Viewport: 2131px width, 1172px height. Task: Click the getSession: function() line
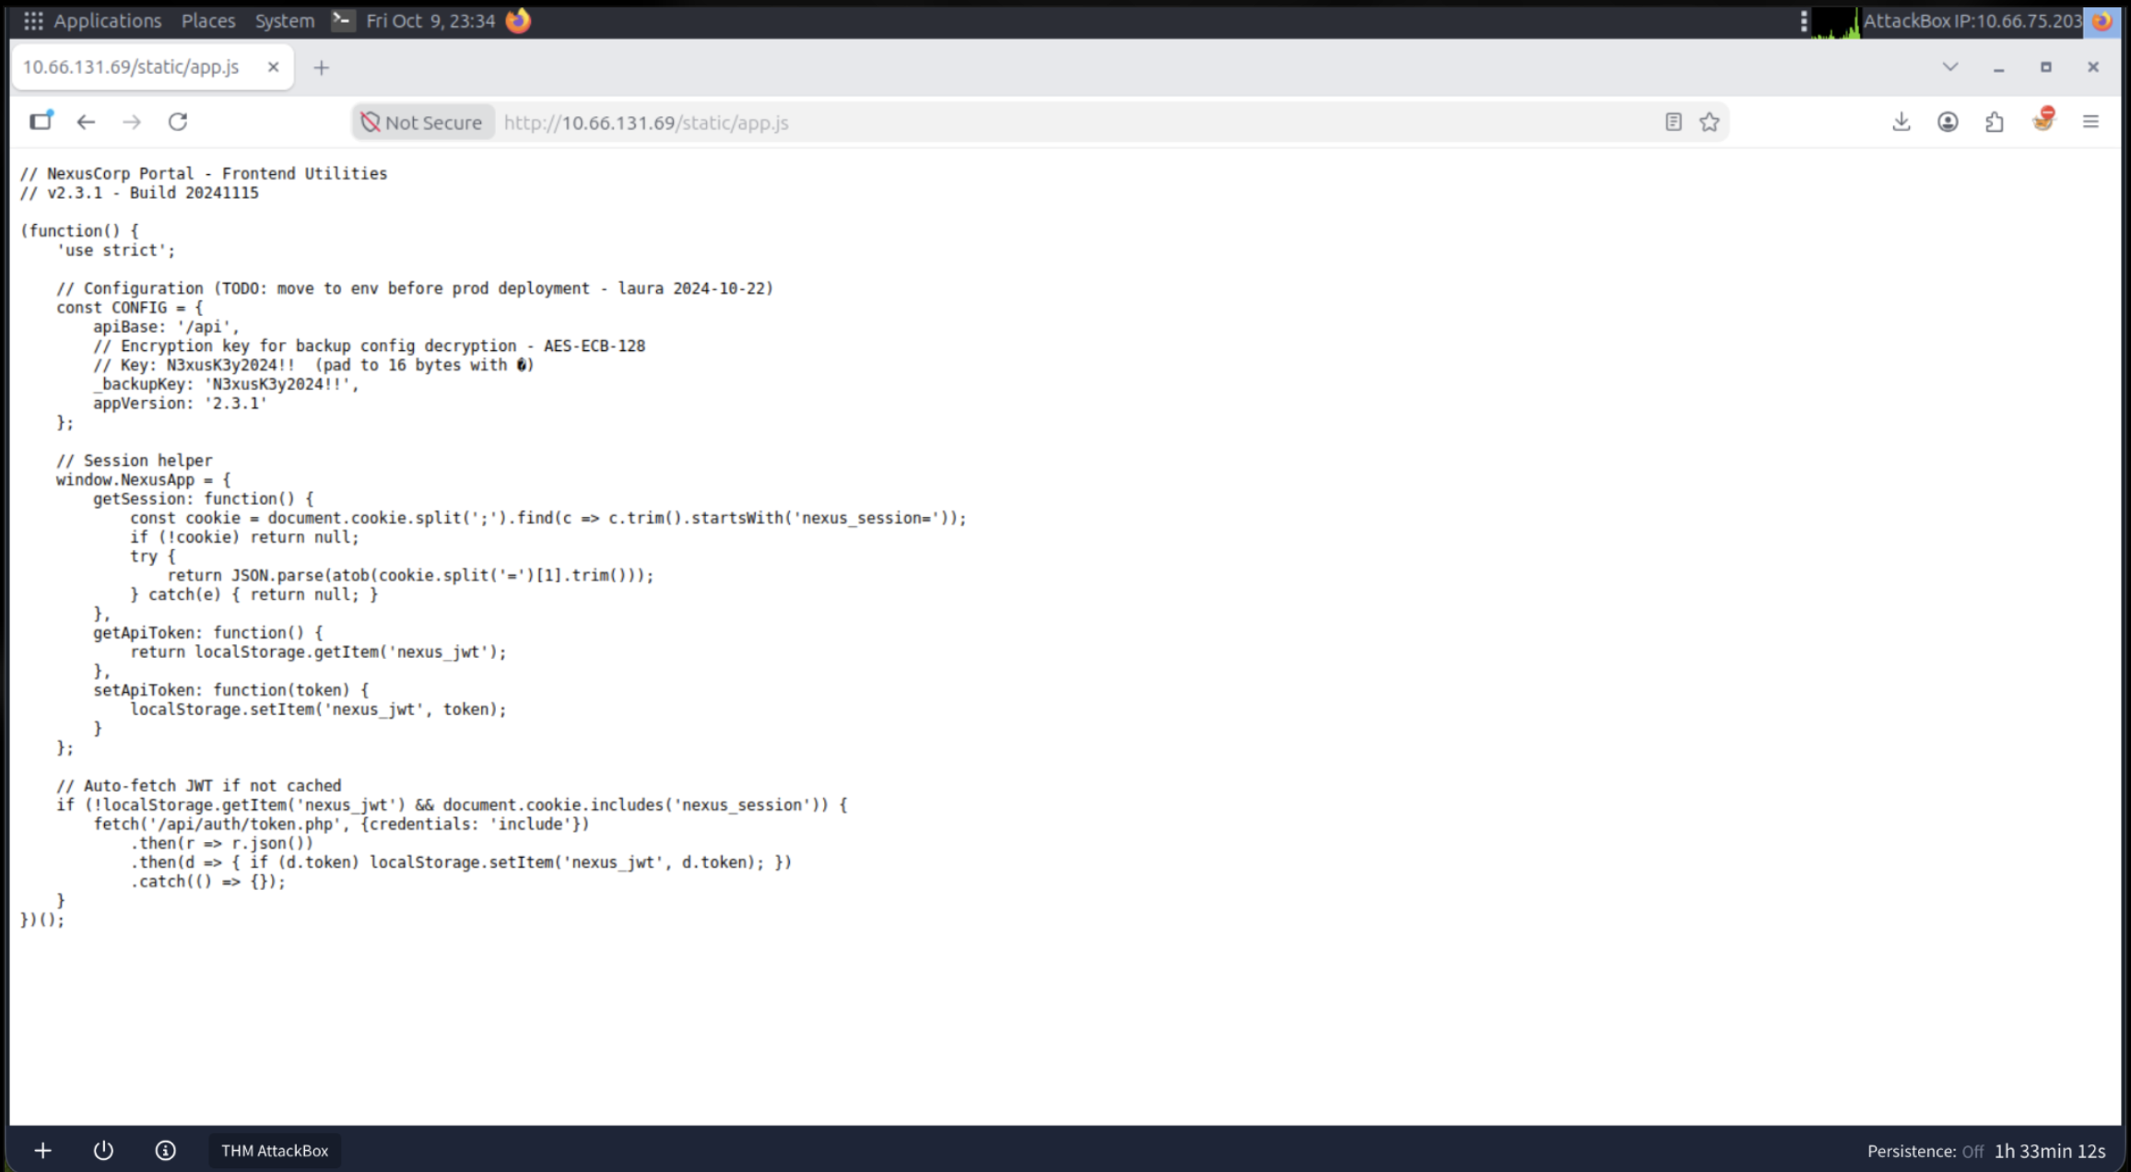pyautogui.click(x=203, y=498)
